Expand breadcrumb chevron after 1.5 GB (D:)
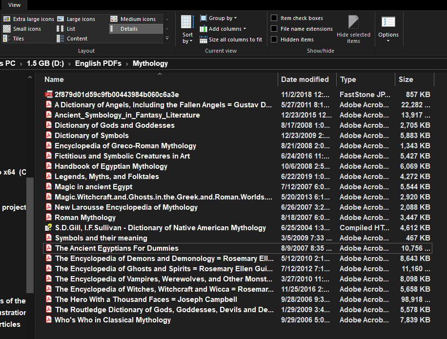 click(x=69, y=63)
